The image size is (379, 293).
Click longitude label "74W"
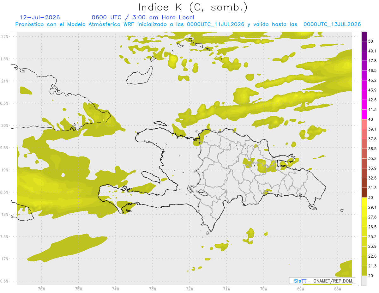pyautogui.click(x=115, y=289)
